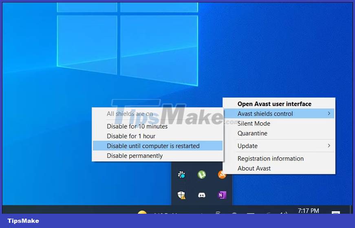Click the OneNote tray icon

point(222,195)
